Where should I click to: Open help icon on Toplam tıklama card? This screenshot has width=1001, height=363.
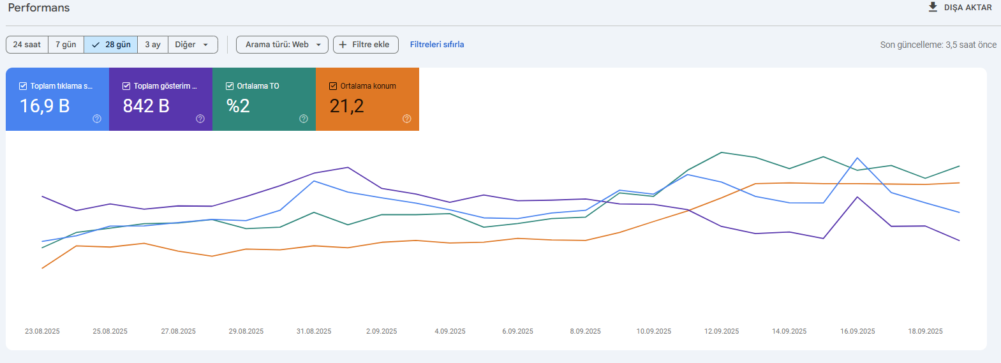[97, 119]
